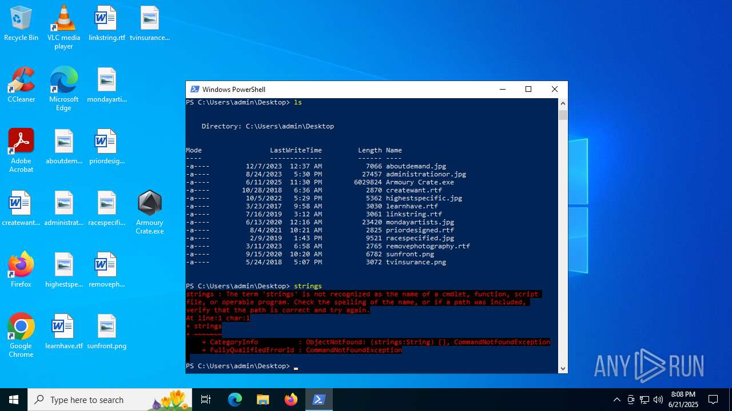Click 'mondayartists.jpg' in the listing
Viewport: 732px width, 411px height.
(x=420, y=222)
